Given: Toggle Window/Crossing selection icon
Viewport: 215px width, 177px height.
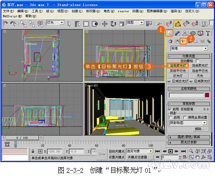Looking at the screenshot, I should (x=95, y=24).
